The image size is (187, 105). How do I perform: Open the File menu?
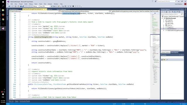click(8, 4)
